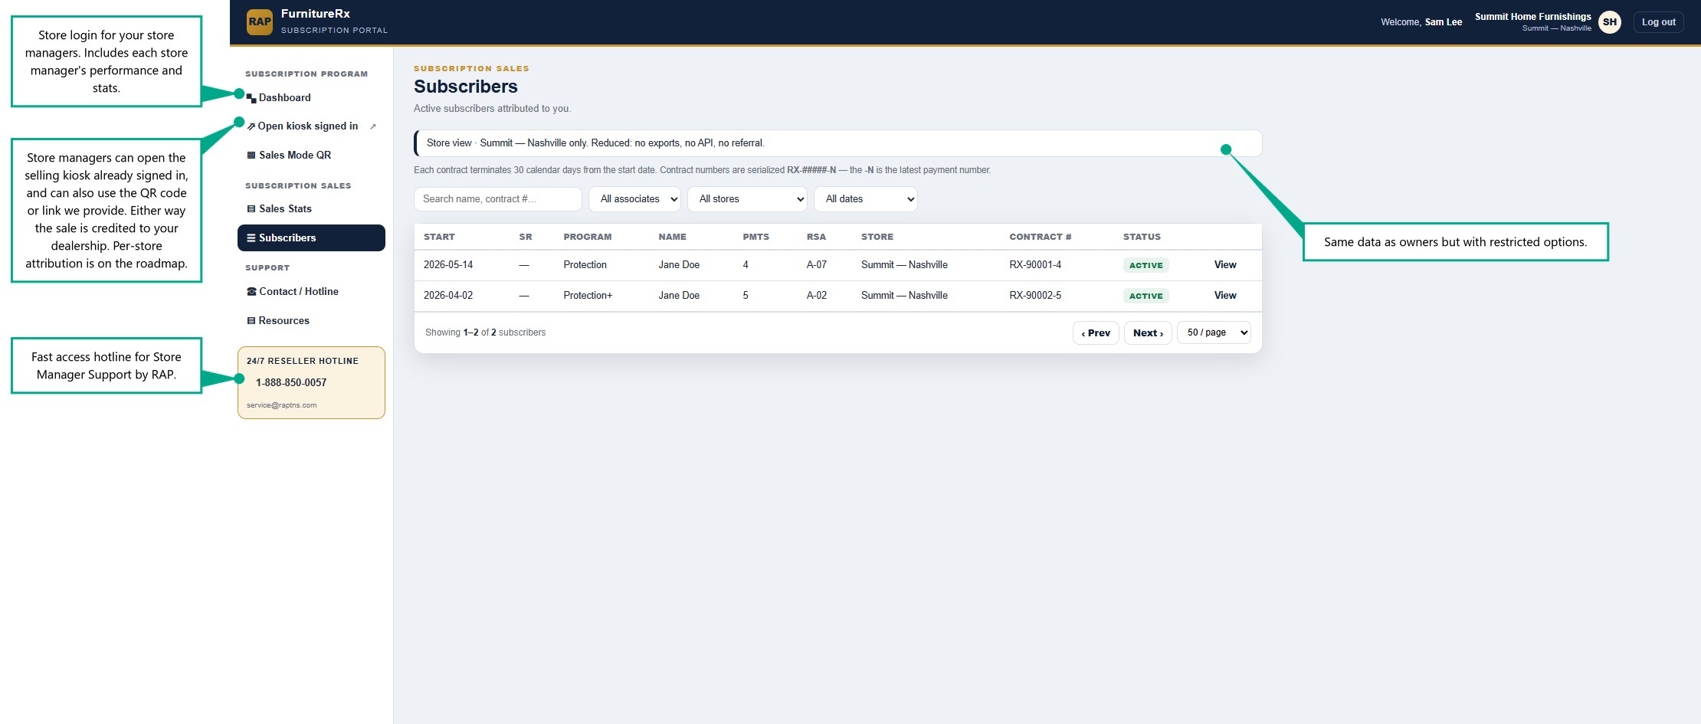Open the 50 / page dropdown
This screenshot has height=724, width=1701.
point(1214,333)
